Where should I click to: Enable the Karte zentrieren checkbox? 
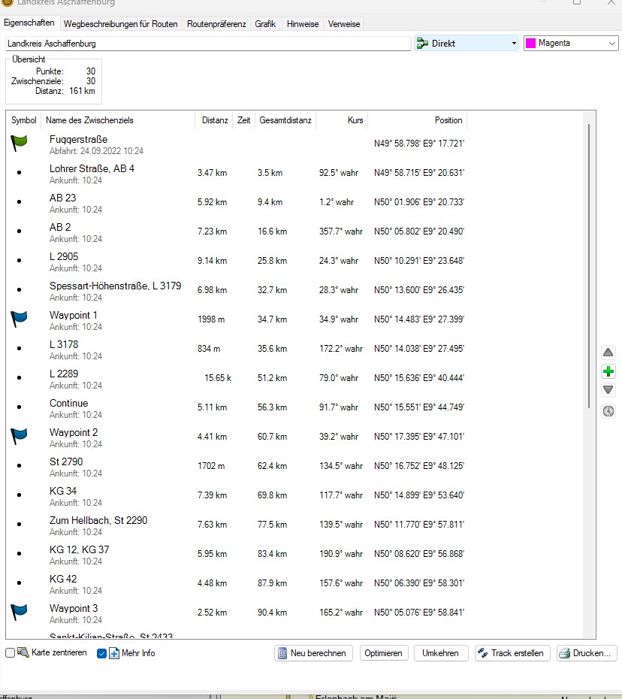pos(11,653)
